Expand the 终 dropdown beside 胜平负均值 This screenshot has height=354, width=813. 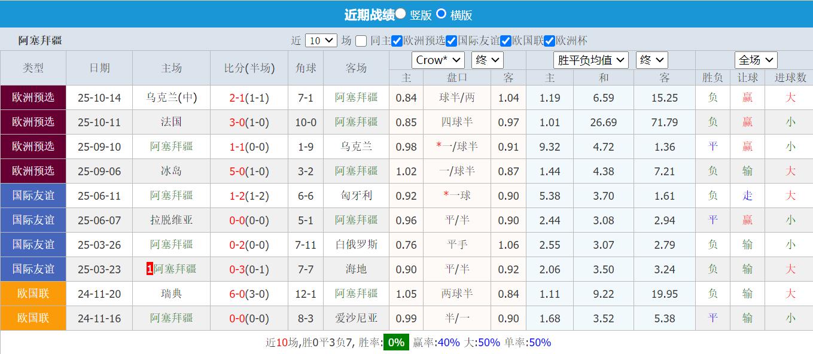pyautogui.click(x=651, y=60)
